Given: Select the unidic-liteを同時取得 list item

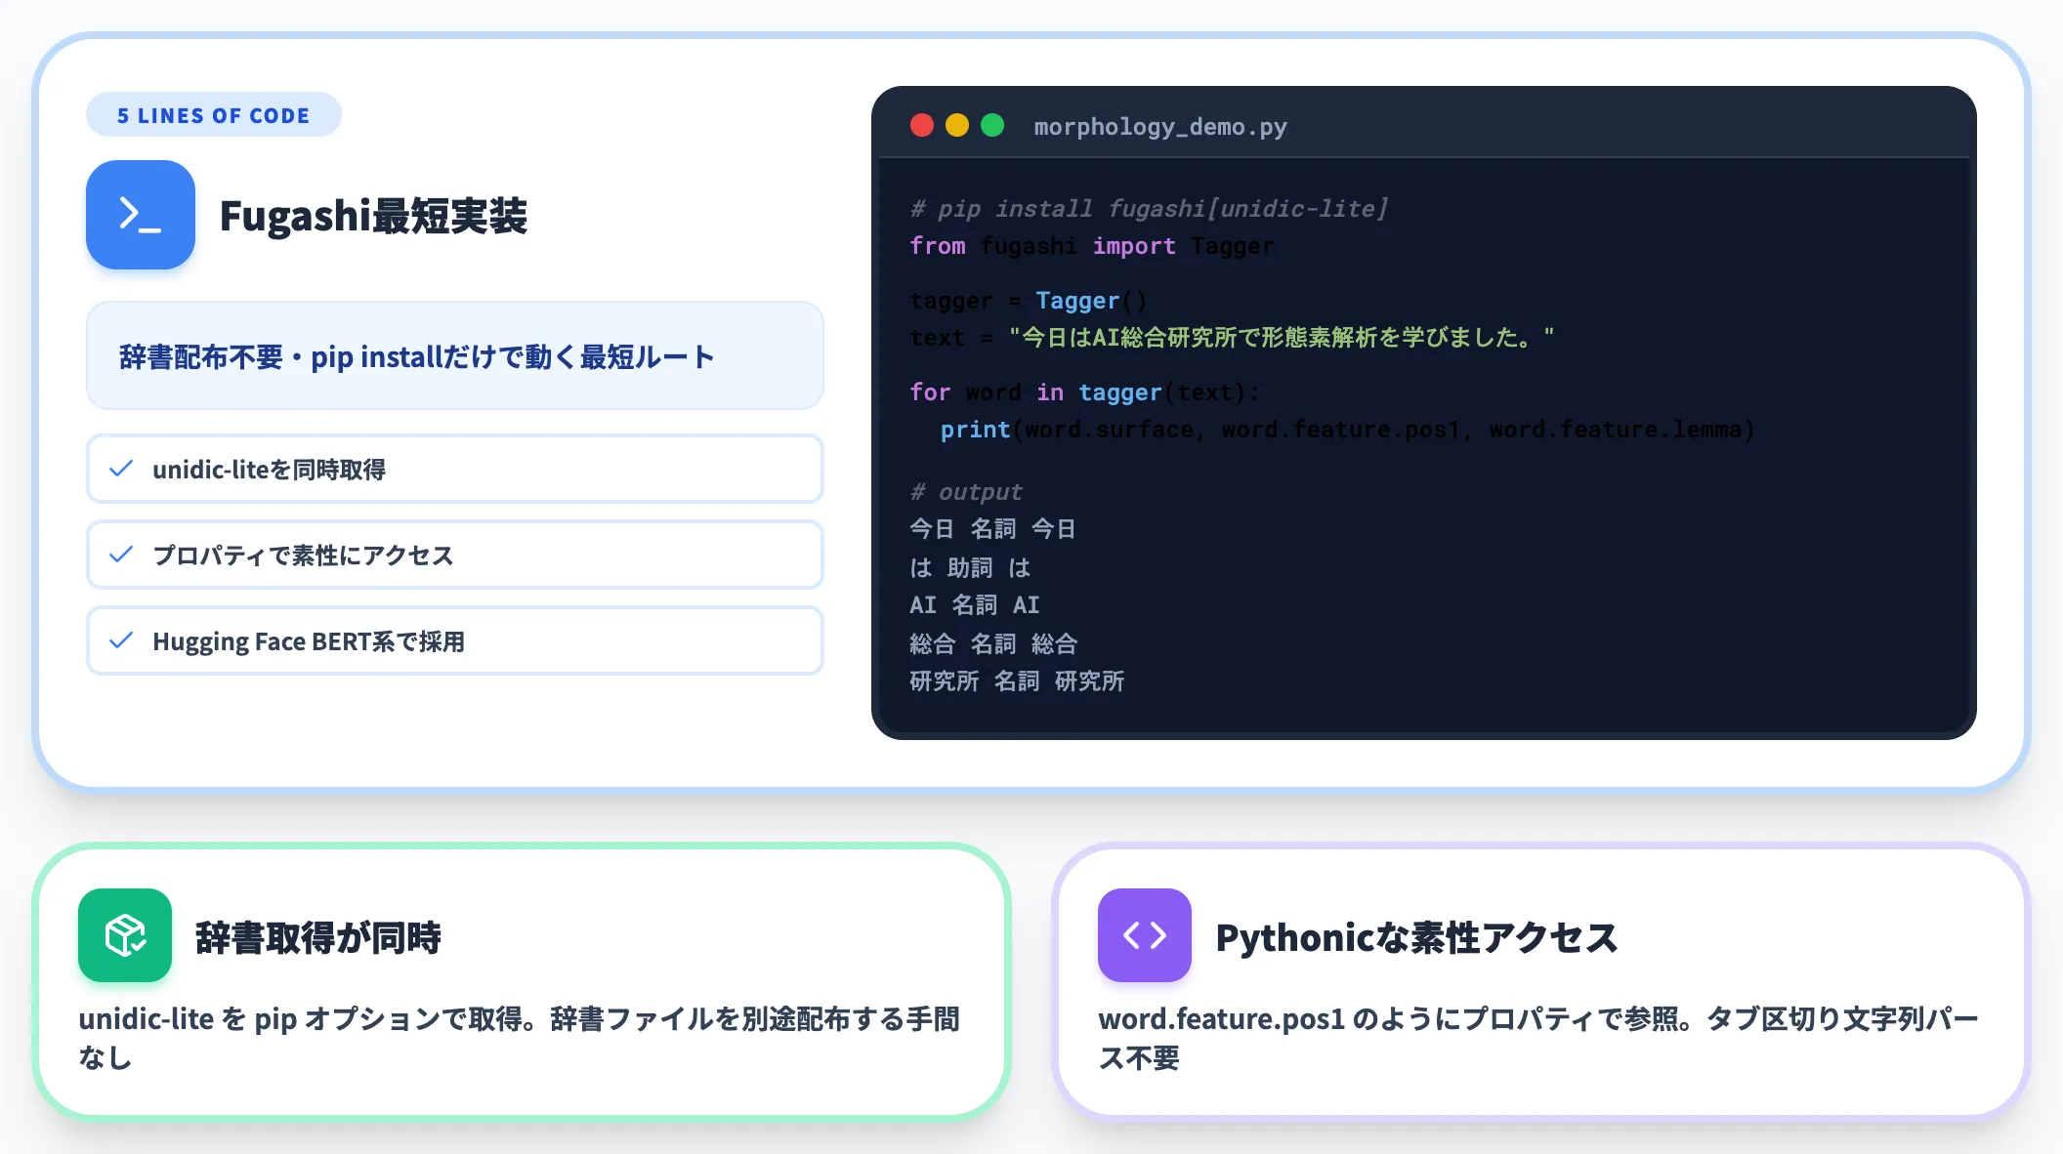Looking at the screenshot, I should (455, 470).
